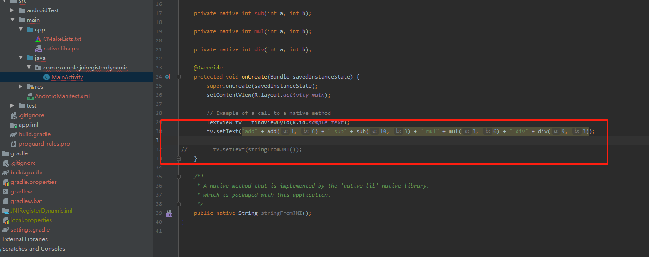
Task: Click the C++ icon beside native-lib.cpp
Action: click(38, 49)
